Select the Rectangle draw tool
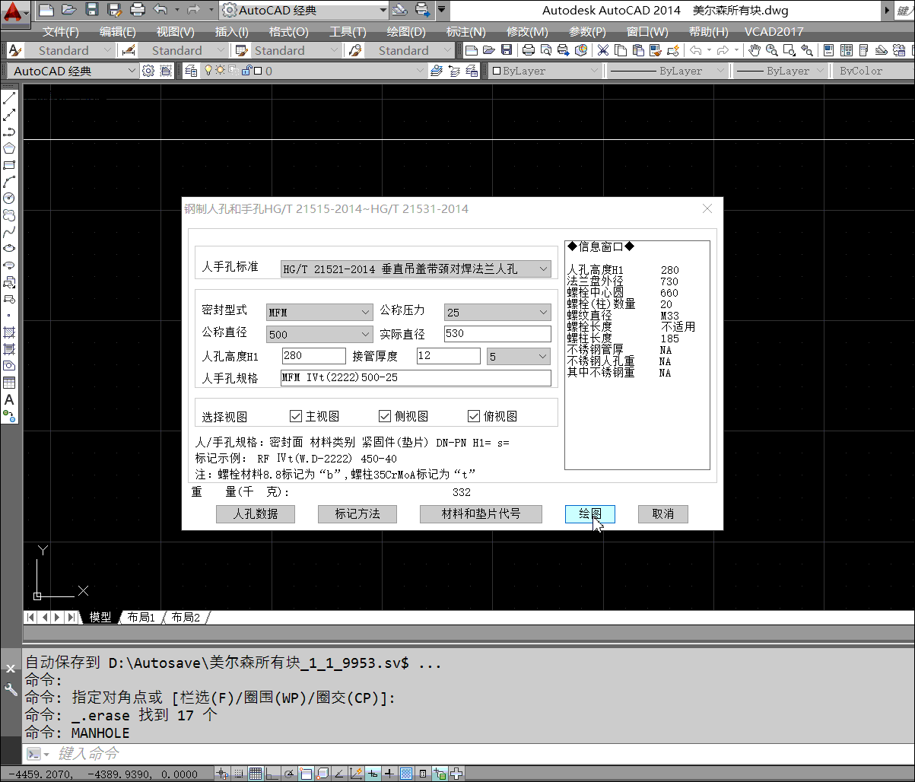Viewport: 915px width, 782px height. point(9,165)
